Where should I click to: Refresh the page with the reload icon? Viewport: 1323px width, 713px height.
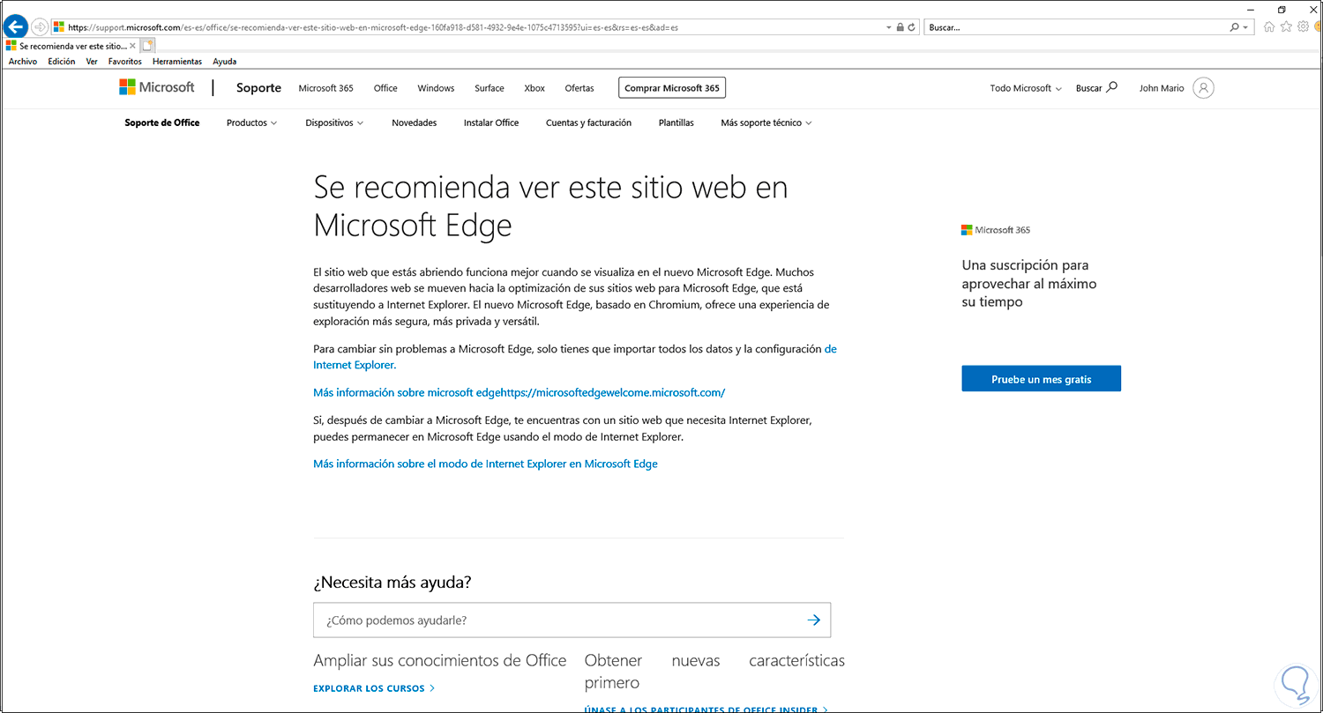912,27
